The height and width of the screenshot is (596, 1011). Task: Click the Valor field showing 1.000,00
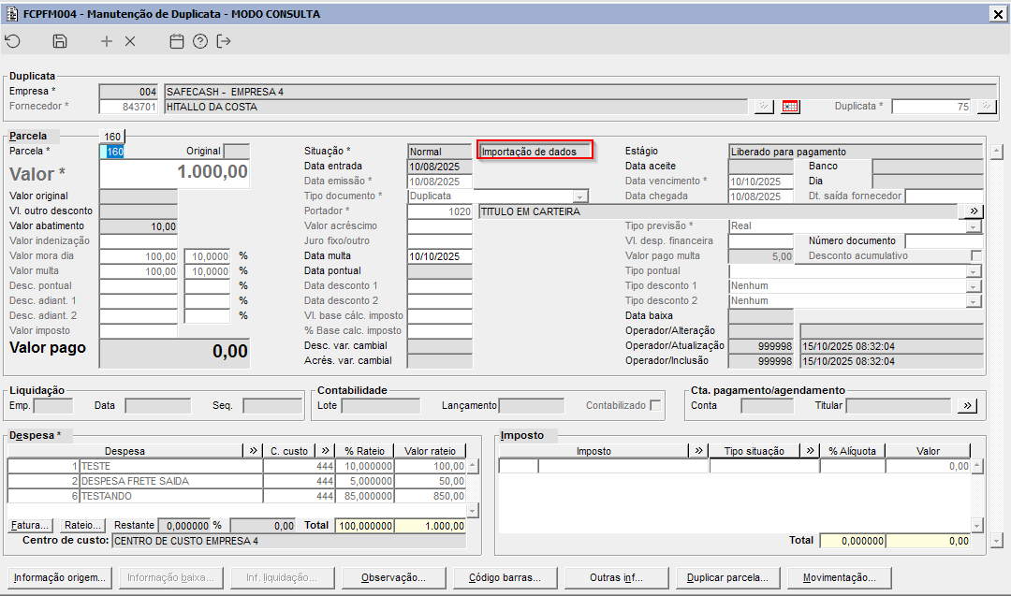(x=174, y=173)
